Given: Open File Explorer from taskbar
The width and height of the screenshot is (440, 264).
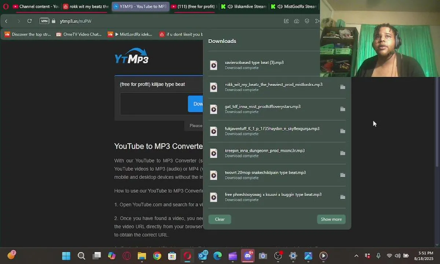Looking at the screenshot, I should click(142, 256).
